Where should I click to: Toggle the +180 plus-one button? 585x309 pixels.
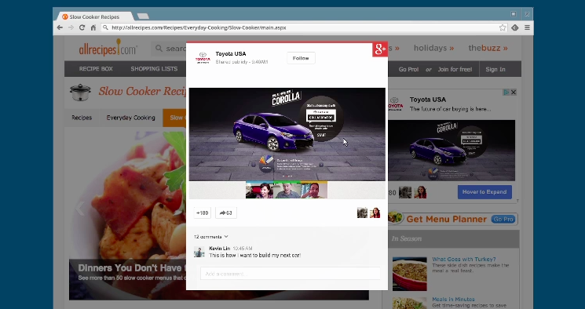(x=203, y=213)
